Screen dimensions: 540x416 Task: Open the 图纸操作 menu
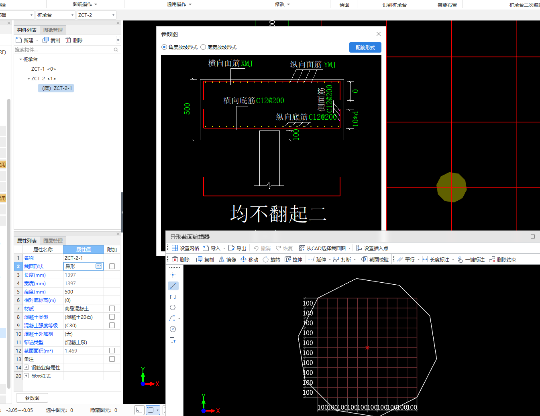click(x=85, y=4)
